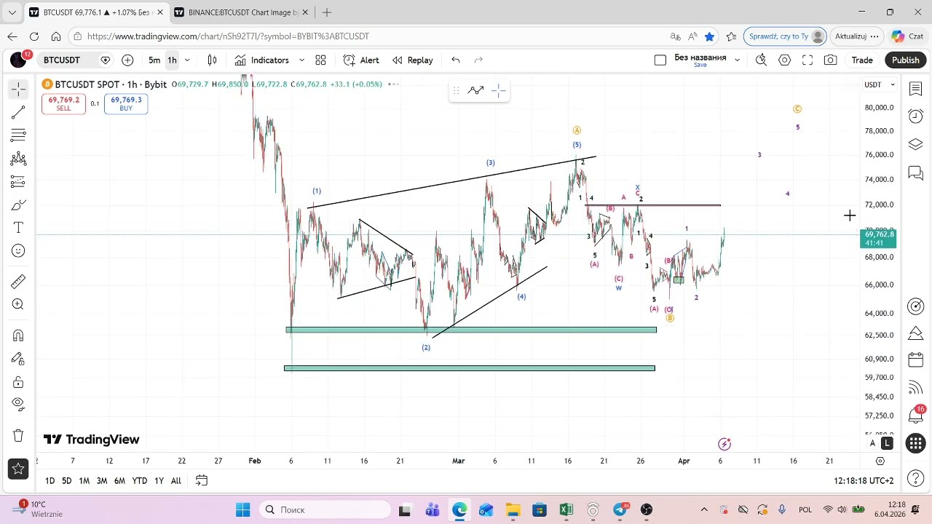The height and width of the screenshot is (524, 932).
Task: Toggle hide all drawings eye icon
Action: point(18,405)
